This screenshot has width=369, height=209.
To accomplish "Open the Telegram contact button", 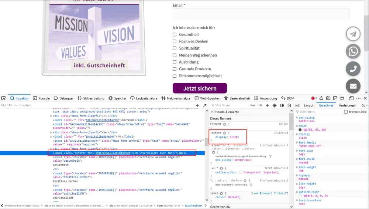I will [x=353, y=34].
